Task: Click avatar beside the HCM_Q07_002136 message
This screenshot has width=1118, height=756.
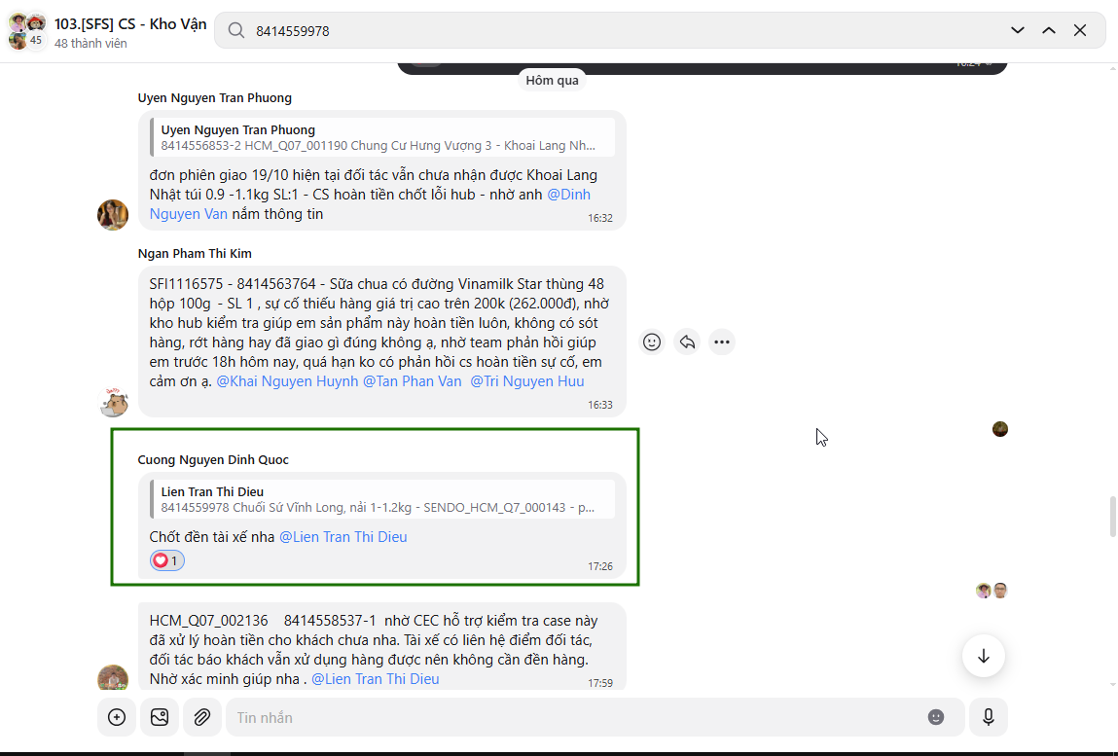Action: click(113, 677)
